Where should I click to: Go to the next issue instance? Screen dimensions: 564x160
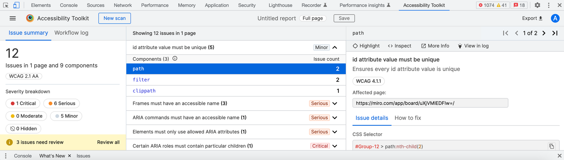[x=544, y=33]
